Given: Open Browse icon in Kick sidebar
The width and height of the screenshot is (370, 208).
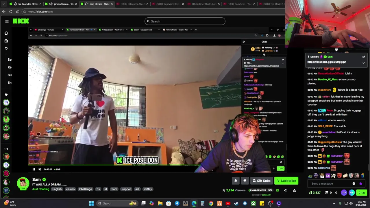Looking at the screenshot, I should pos(6,41).
